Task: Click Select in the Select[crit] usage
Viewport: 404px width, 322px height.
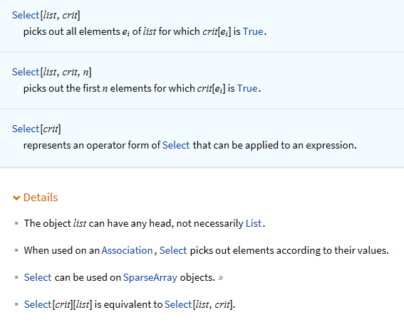Action: point(26,129)
